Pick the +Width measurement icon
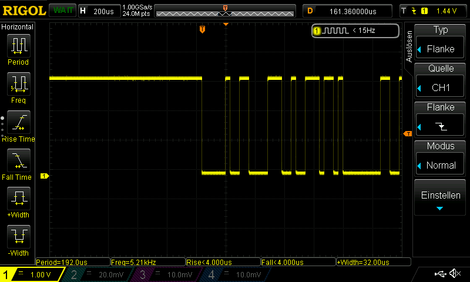Image resolution: width=470 pixels, height=282 pixels. (x=18, y=199)
